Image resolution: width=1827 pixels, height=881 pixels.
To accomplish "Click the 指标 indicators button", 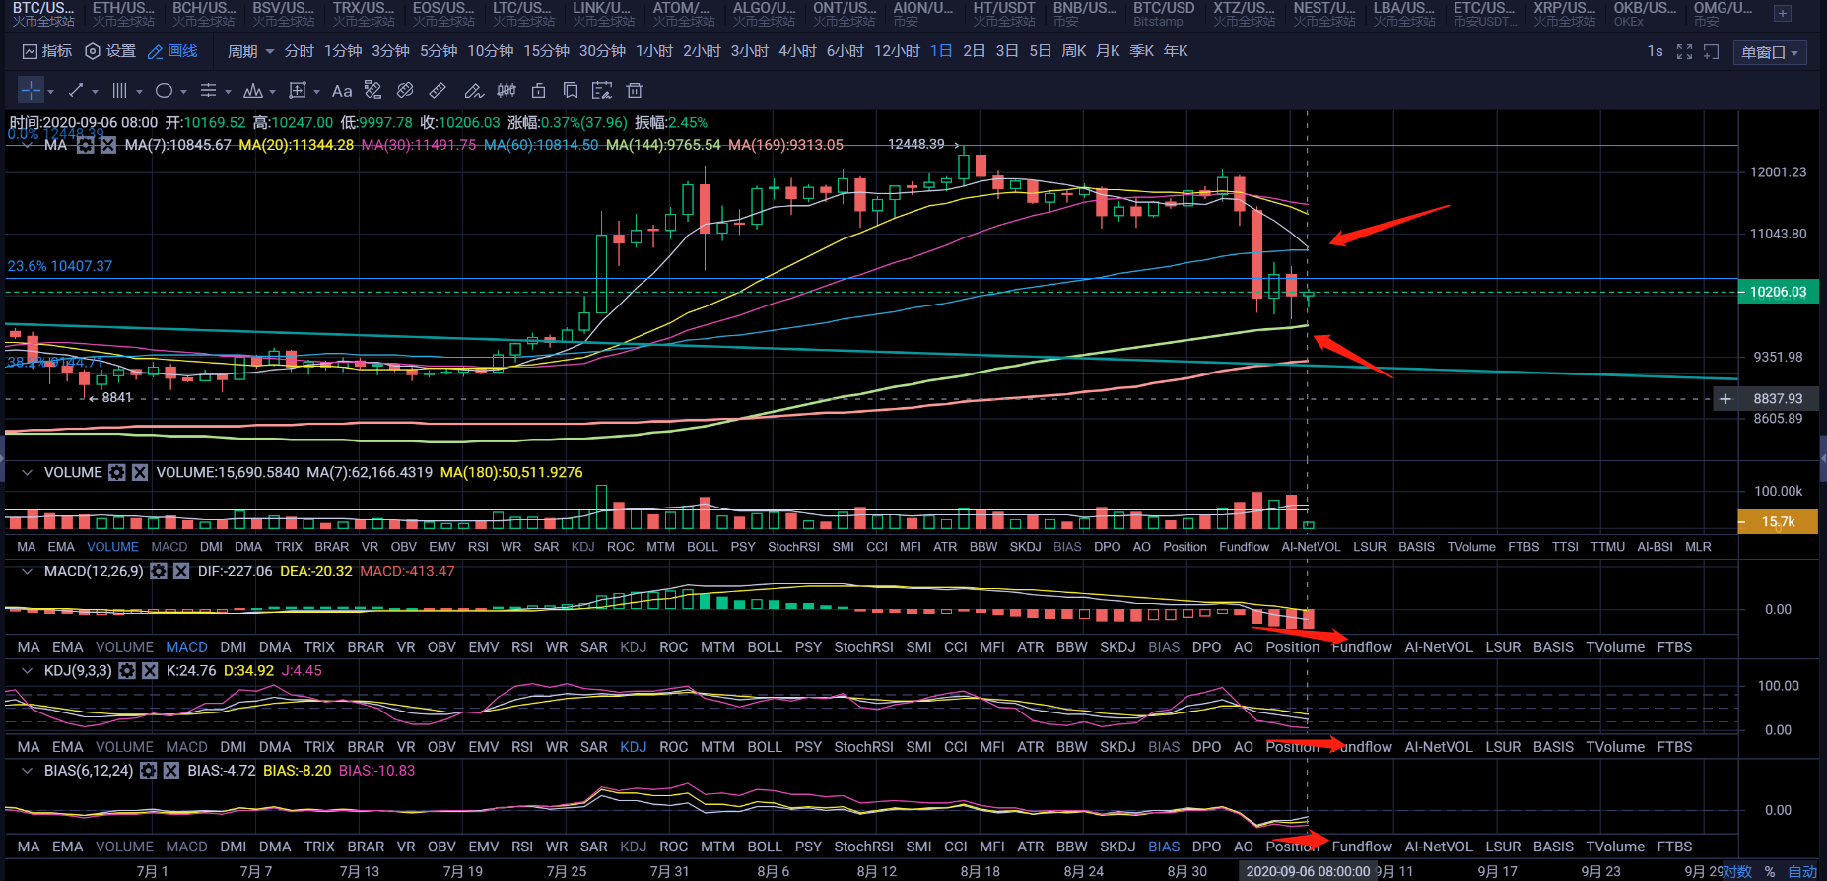I will coord(47,51).
